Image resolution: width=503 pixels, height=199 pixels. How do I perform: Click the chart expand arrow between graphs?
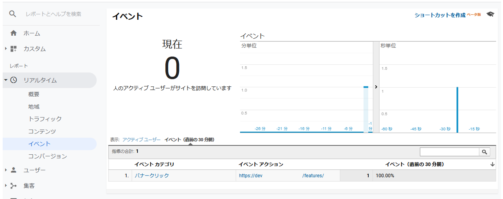click(376, 87)
